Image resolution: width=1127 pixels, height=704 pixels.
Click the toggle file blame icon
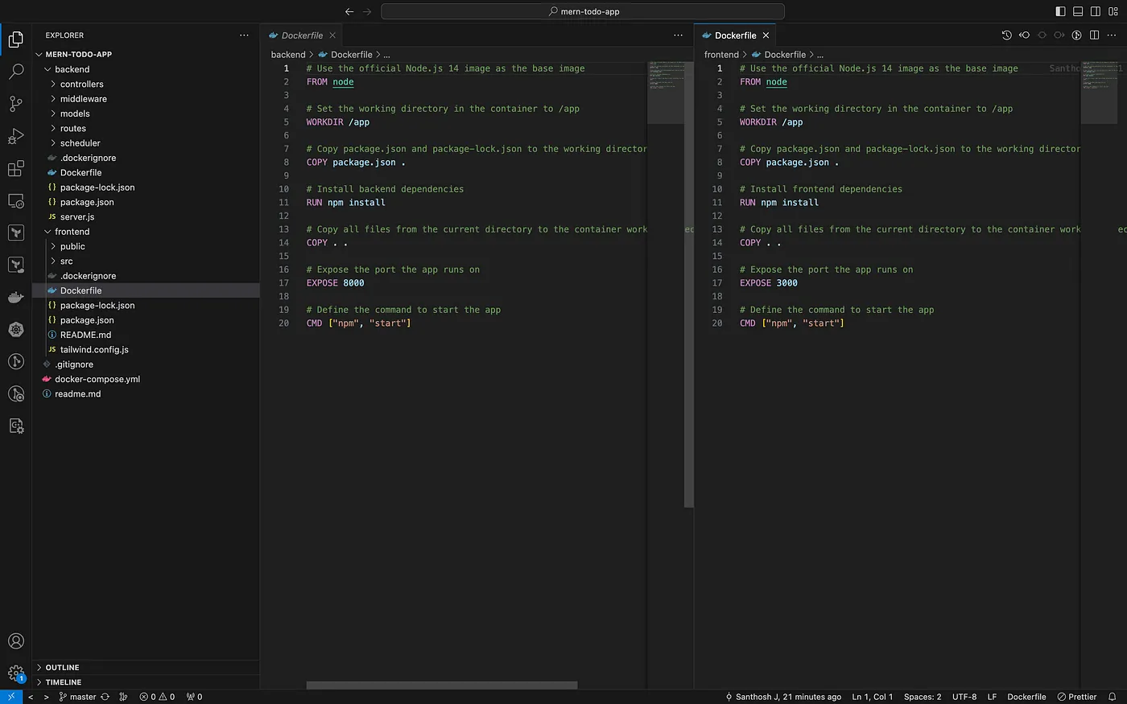coord(1076,35)
